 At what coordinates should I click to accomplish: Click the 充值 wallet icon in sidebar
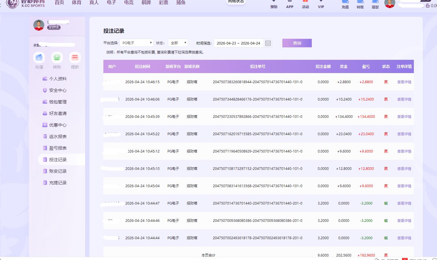coord(39,58)
